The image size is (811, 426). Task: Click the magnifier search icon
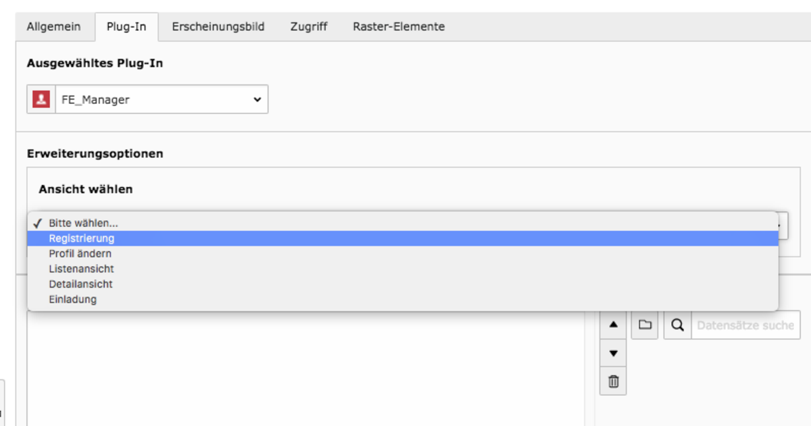(x=678, y=325)
